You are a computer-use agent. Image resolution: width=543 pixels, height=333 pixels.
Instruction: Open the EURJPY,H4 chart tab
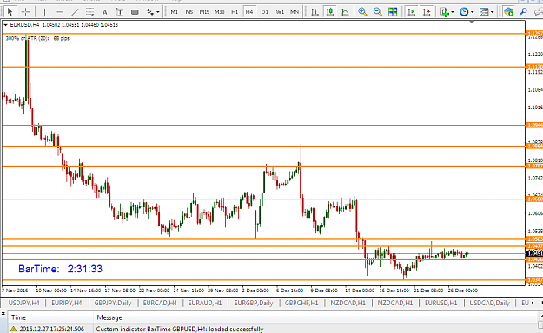click(x=67, y=303)
